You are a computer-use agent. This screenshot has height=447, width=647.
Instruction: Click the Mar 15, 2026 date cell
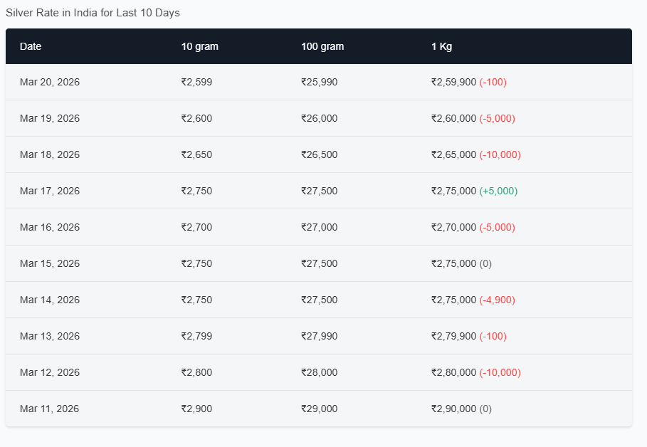(50, 263)
